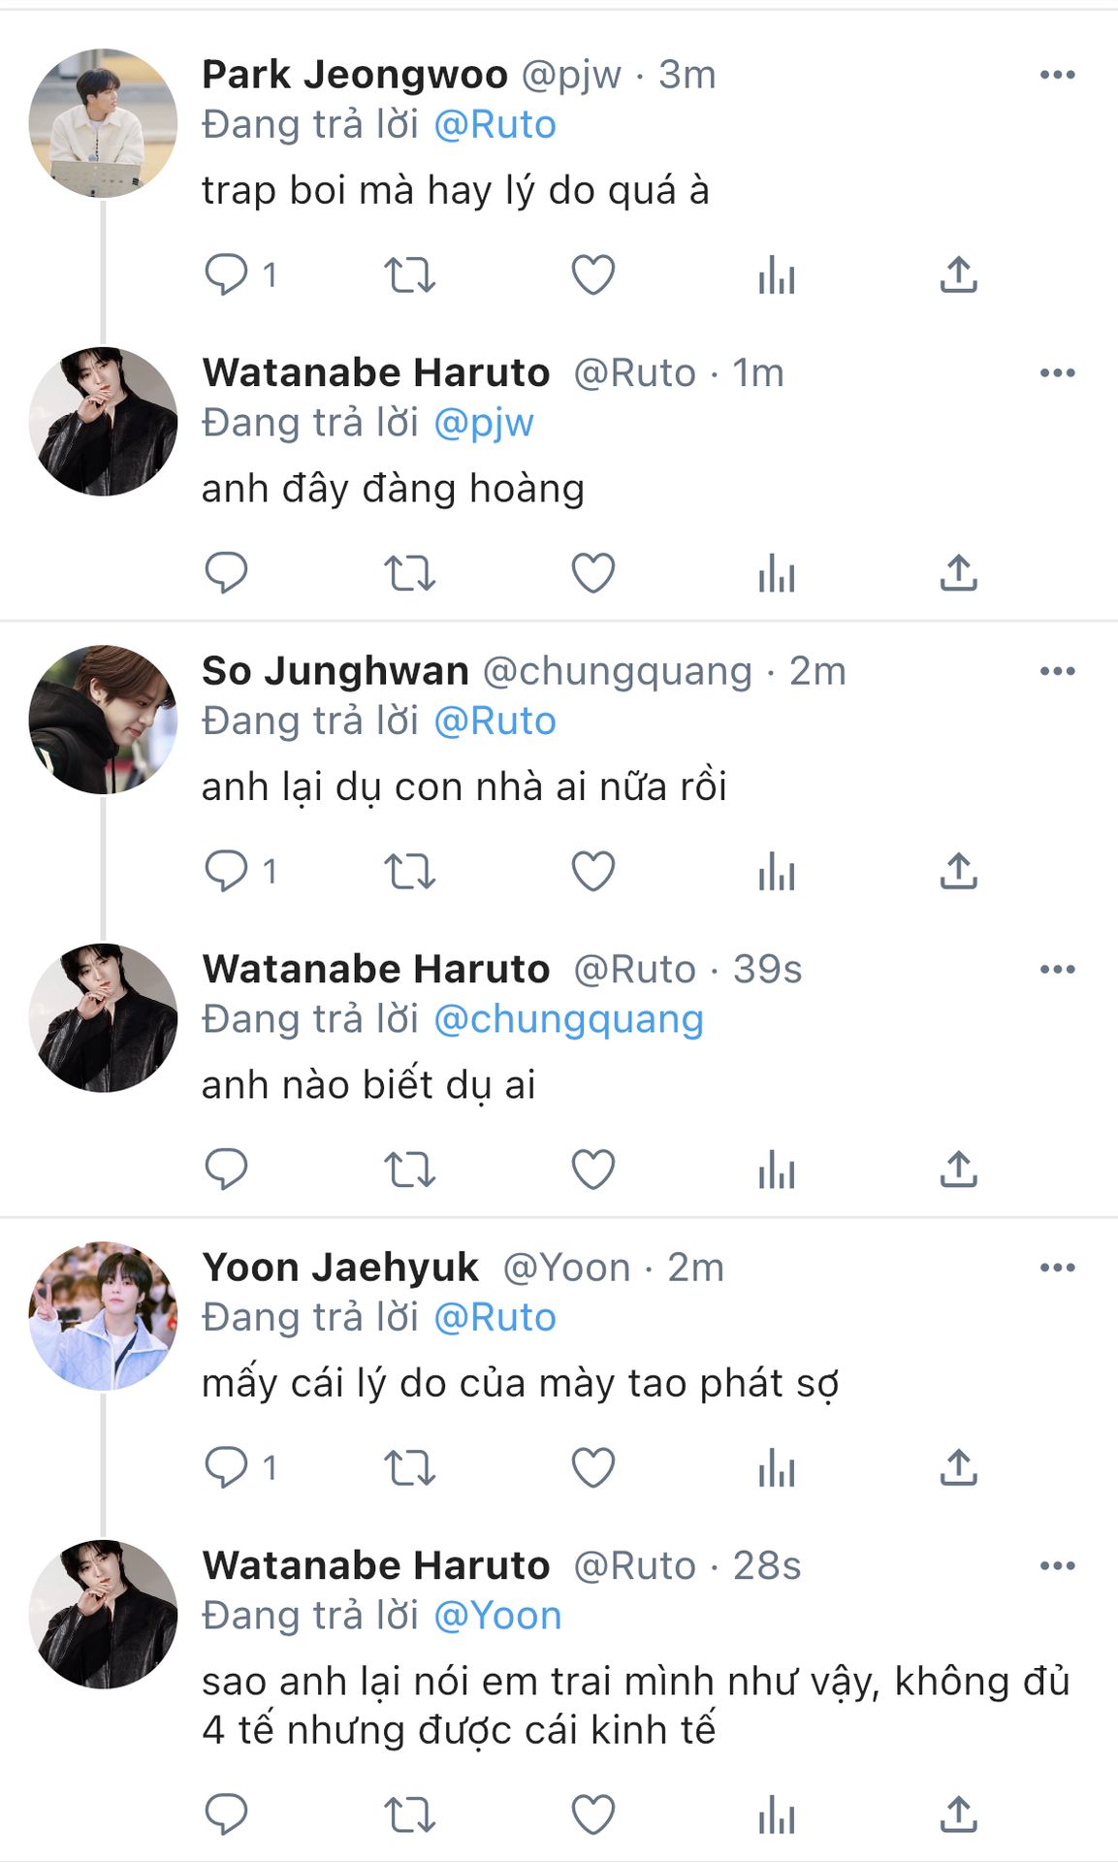Open Park Jeongwoo's profile name

click(355, 75)
